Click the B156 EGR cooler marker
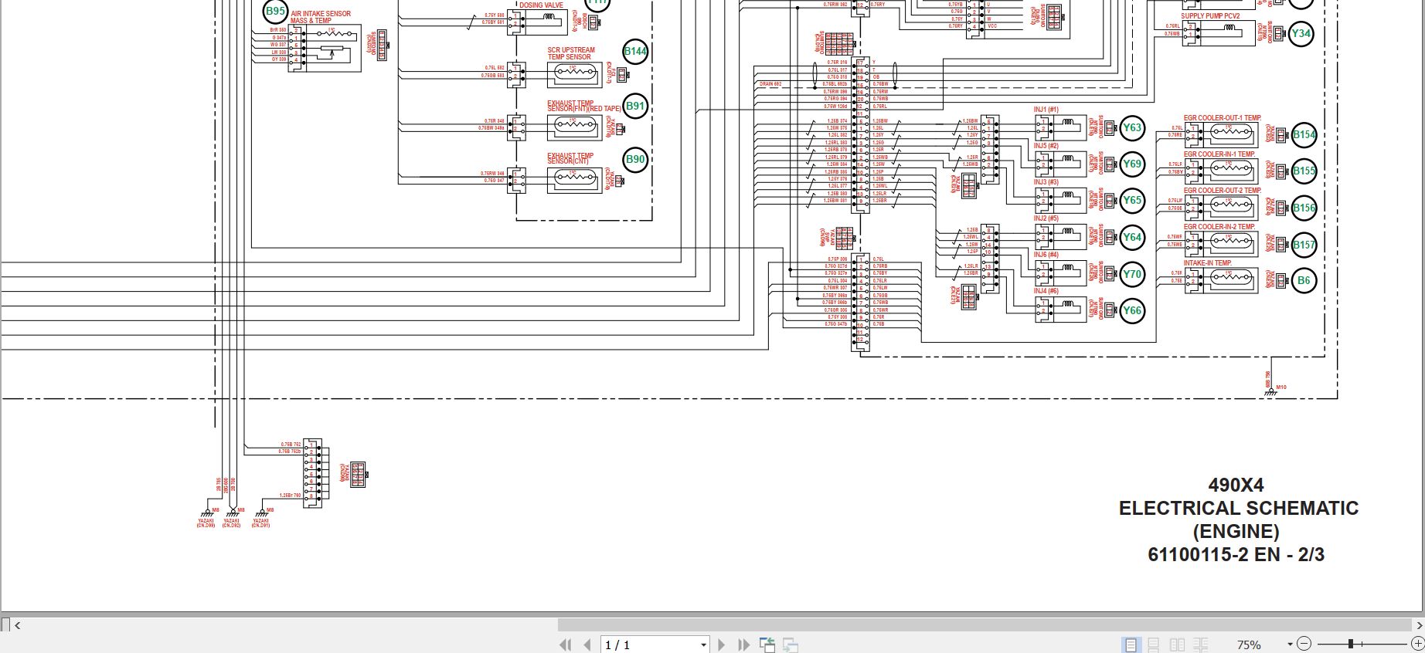 point(1304,208)
